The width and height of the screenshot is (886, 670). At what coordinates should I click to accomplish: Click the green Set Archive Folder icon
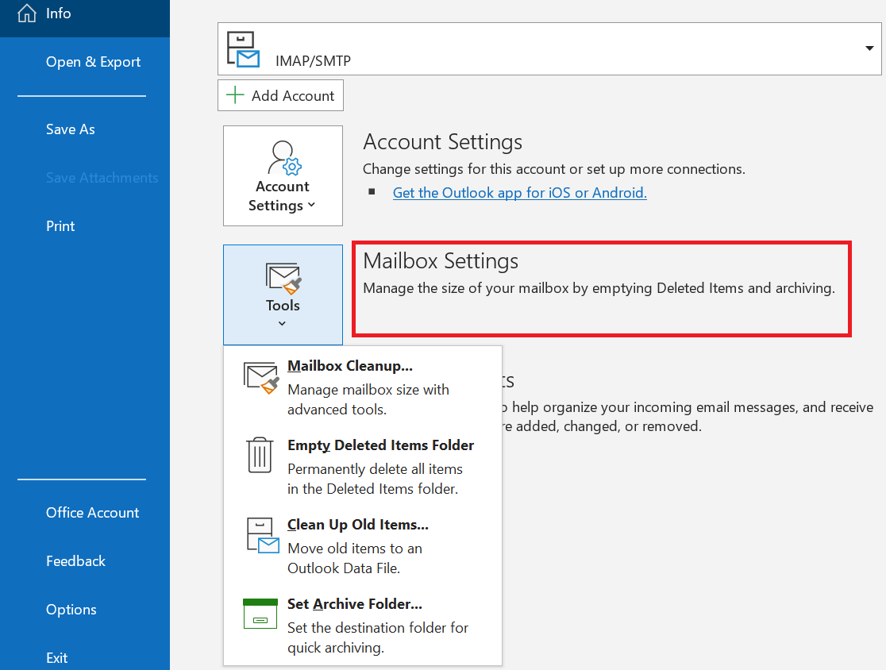click(260, 614)
